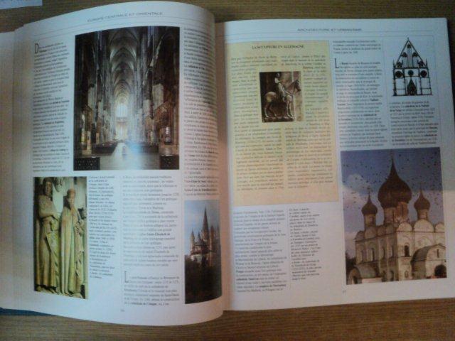Click the Gothic facade elevation drawing

411,68
